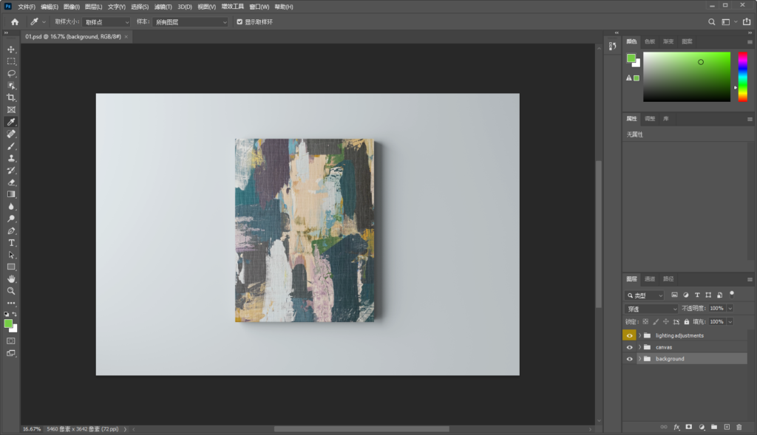Toggle Quick Mask mode
Viewport: 757px width, 435px height.
tap(11, 341)
